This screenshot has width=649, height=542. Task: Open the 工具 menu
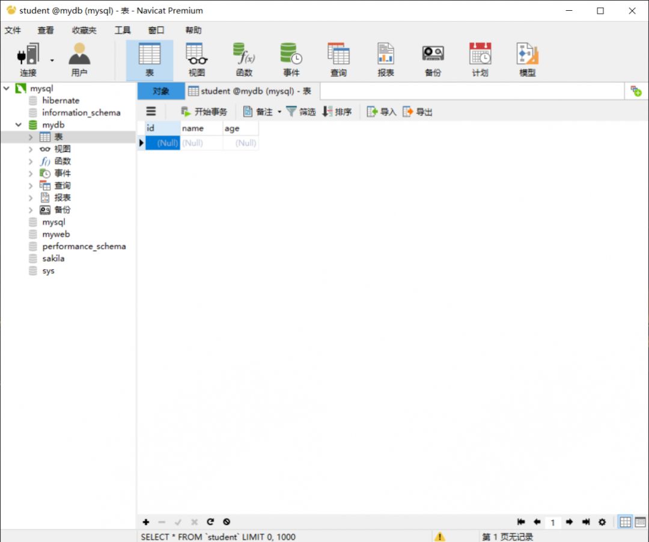(x=123, y=30)
